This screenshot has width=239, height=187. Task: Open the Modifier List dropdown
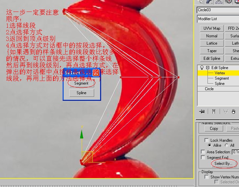[218, 19]
